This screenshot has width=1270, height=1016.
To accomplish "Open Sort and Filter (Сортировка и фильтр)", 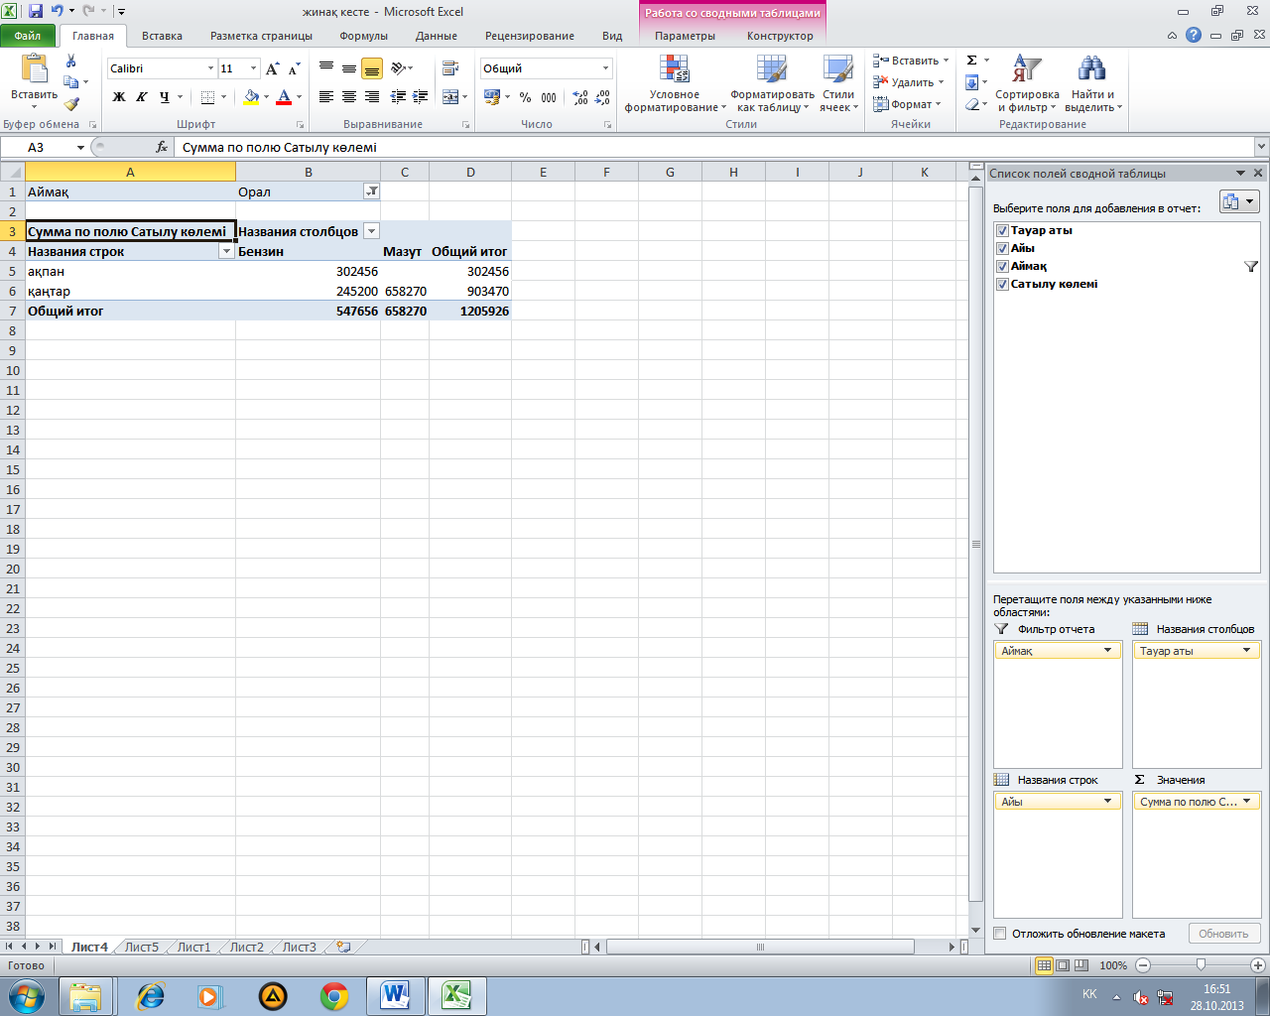I will (1027, 84).
